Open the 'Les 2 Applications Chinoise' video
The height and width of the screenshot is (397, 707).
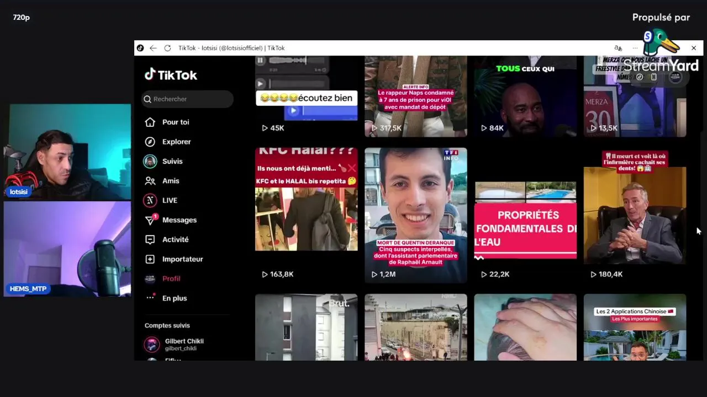coord(635,327)
